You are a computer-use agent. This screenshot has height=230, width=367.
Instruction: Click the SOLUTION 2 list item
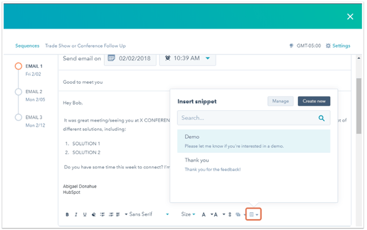86,152
